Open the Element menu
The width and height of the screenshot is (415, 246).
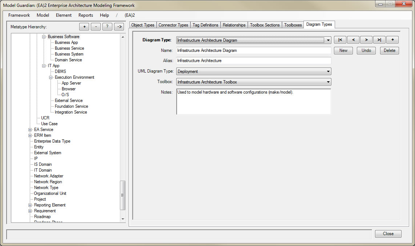click(64, 15)
